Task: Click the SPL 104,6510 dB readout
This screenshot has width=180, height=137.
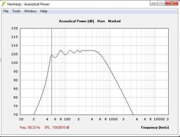Action: (57, 128)
